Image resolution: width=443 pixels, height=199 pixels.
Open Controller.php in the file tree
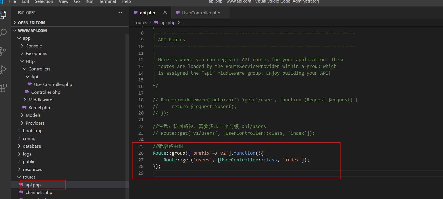[46, 92]
